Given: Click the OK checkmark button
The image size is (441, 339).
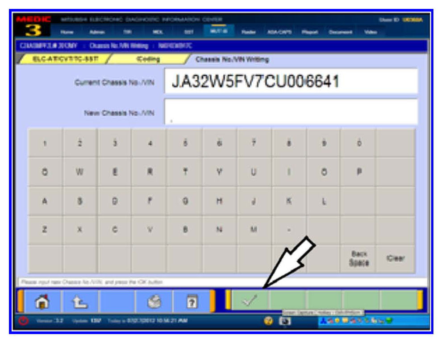Looking at the screenshot, I should click(x=249, y=301).
